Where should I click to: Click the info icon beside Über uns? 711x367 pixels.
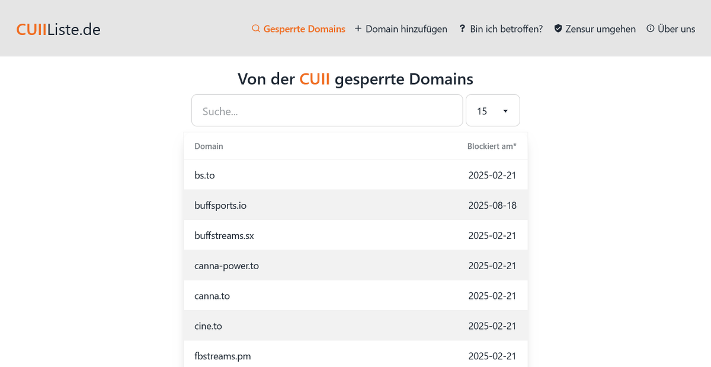click(650, 28)
